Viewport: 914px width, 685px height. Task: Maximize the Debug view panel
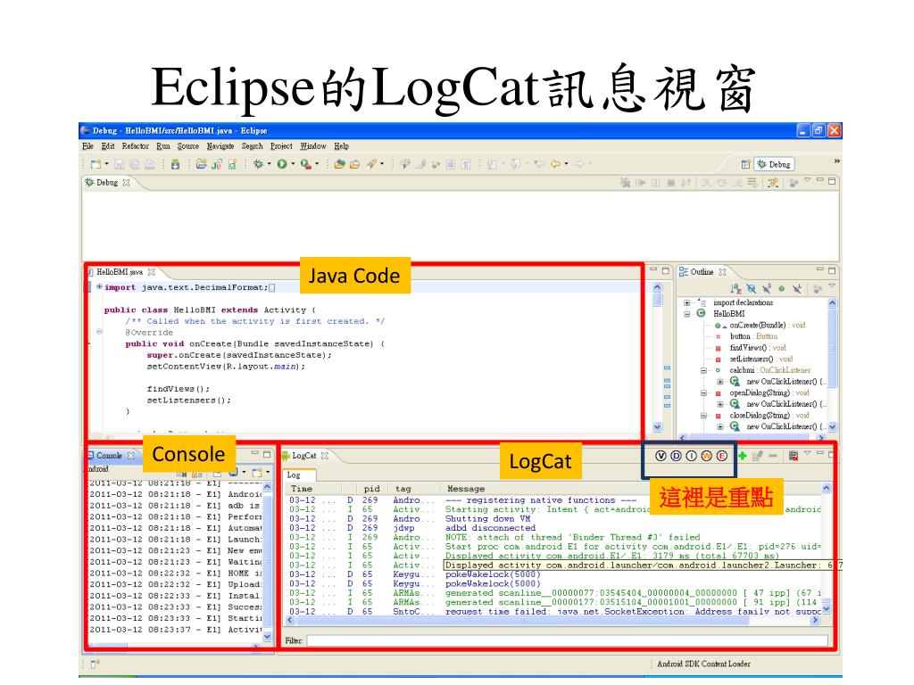click(x=832, y=181)
